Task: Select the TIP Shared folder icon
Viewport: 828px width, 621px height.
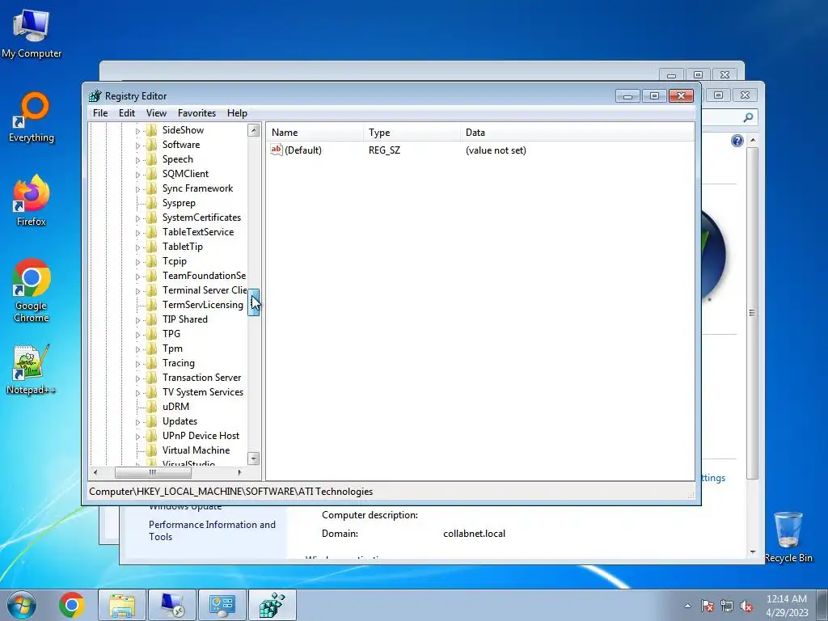Action: (x=151, y=319)
